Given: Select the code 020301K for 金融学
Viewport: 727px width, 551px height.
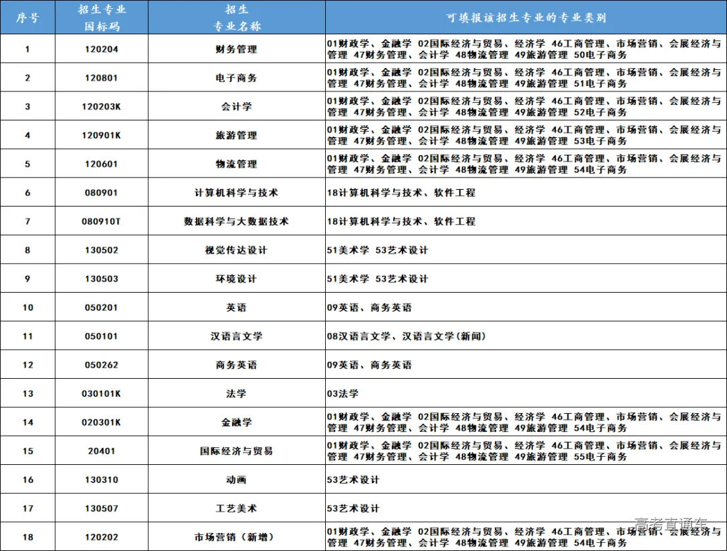Looking at the screenshot, I should tap(101, 422).
